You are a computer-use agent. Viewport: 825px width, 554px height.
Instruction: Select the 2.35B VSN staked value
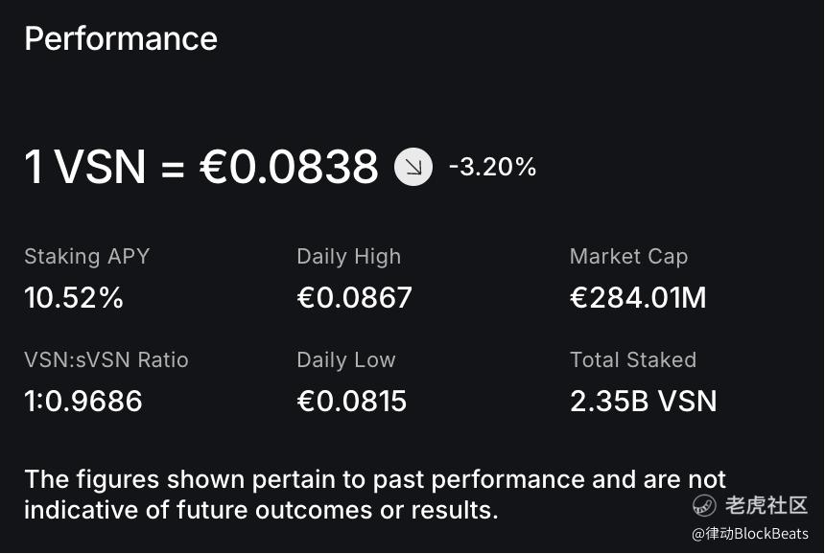[644, 401]
